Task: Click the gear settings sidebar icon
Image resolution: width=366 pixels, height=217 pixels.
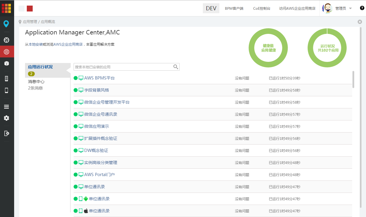Action: 6,118
